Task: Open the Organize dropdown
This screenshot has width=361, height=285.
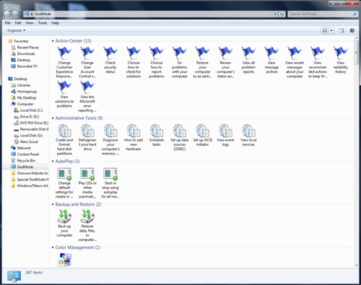Action: (x=16, y=30)
